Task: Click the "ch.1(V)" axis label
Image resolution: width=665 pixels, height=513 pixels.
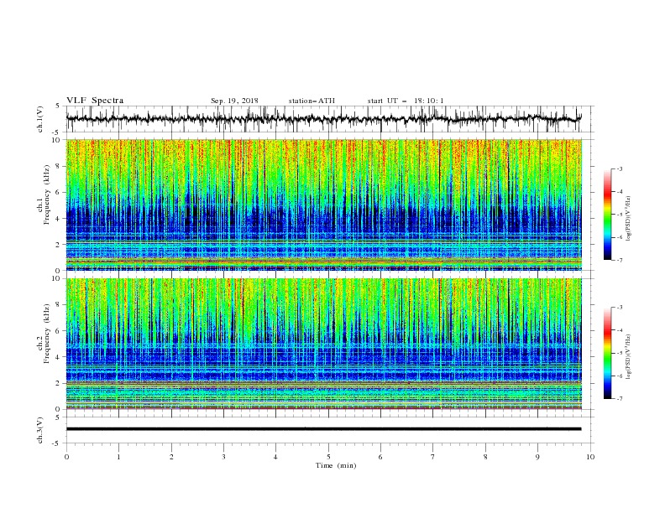Action: pyautogui.click(x=40, y=119)
